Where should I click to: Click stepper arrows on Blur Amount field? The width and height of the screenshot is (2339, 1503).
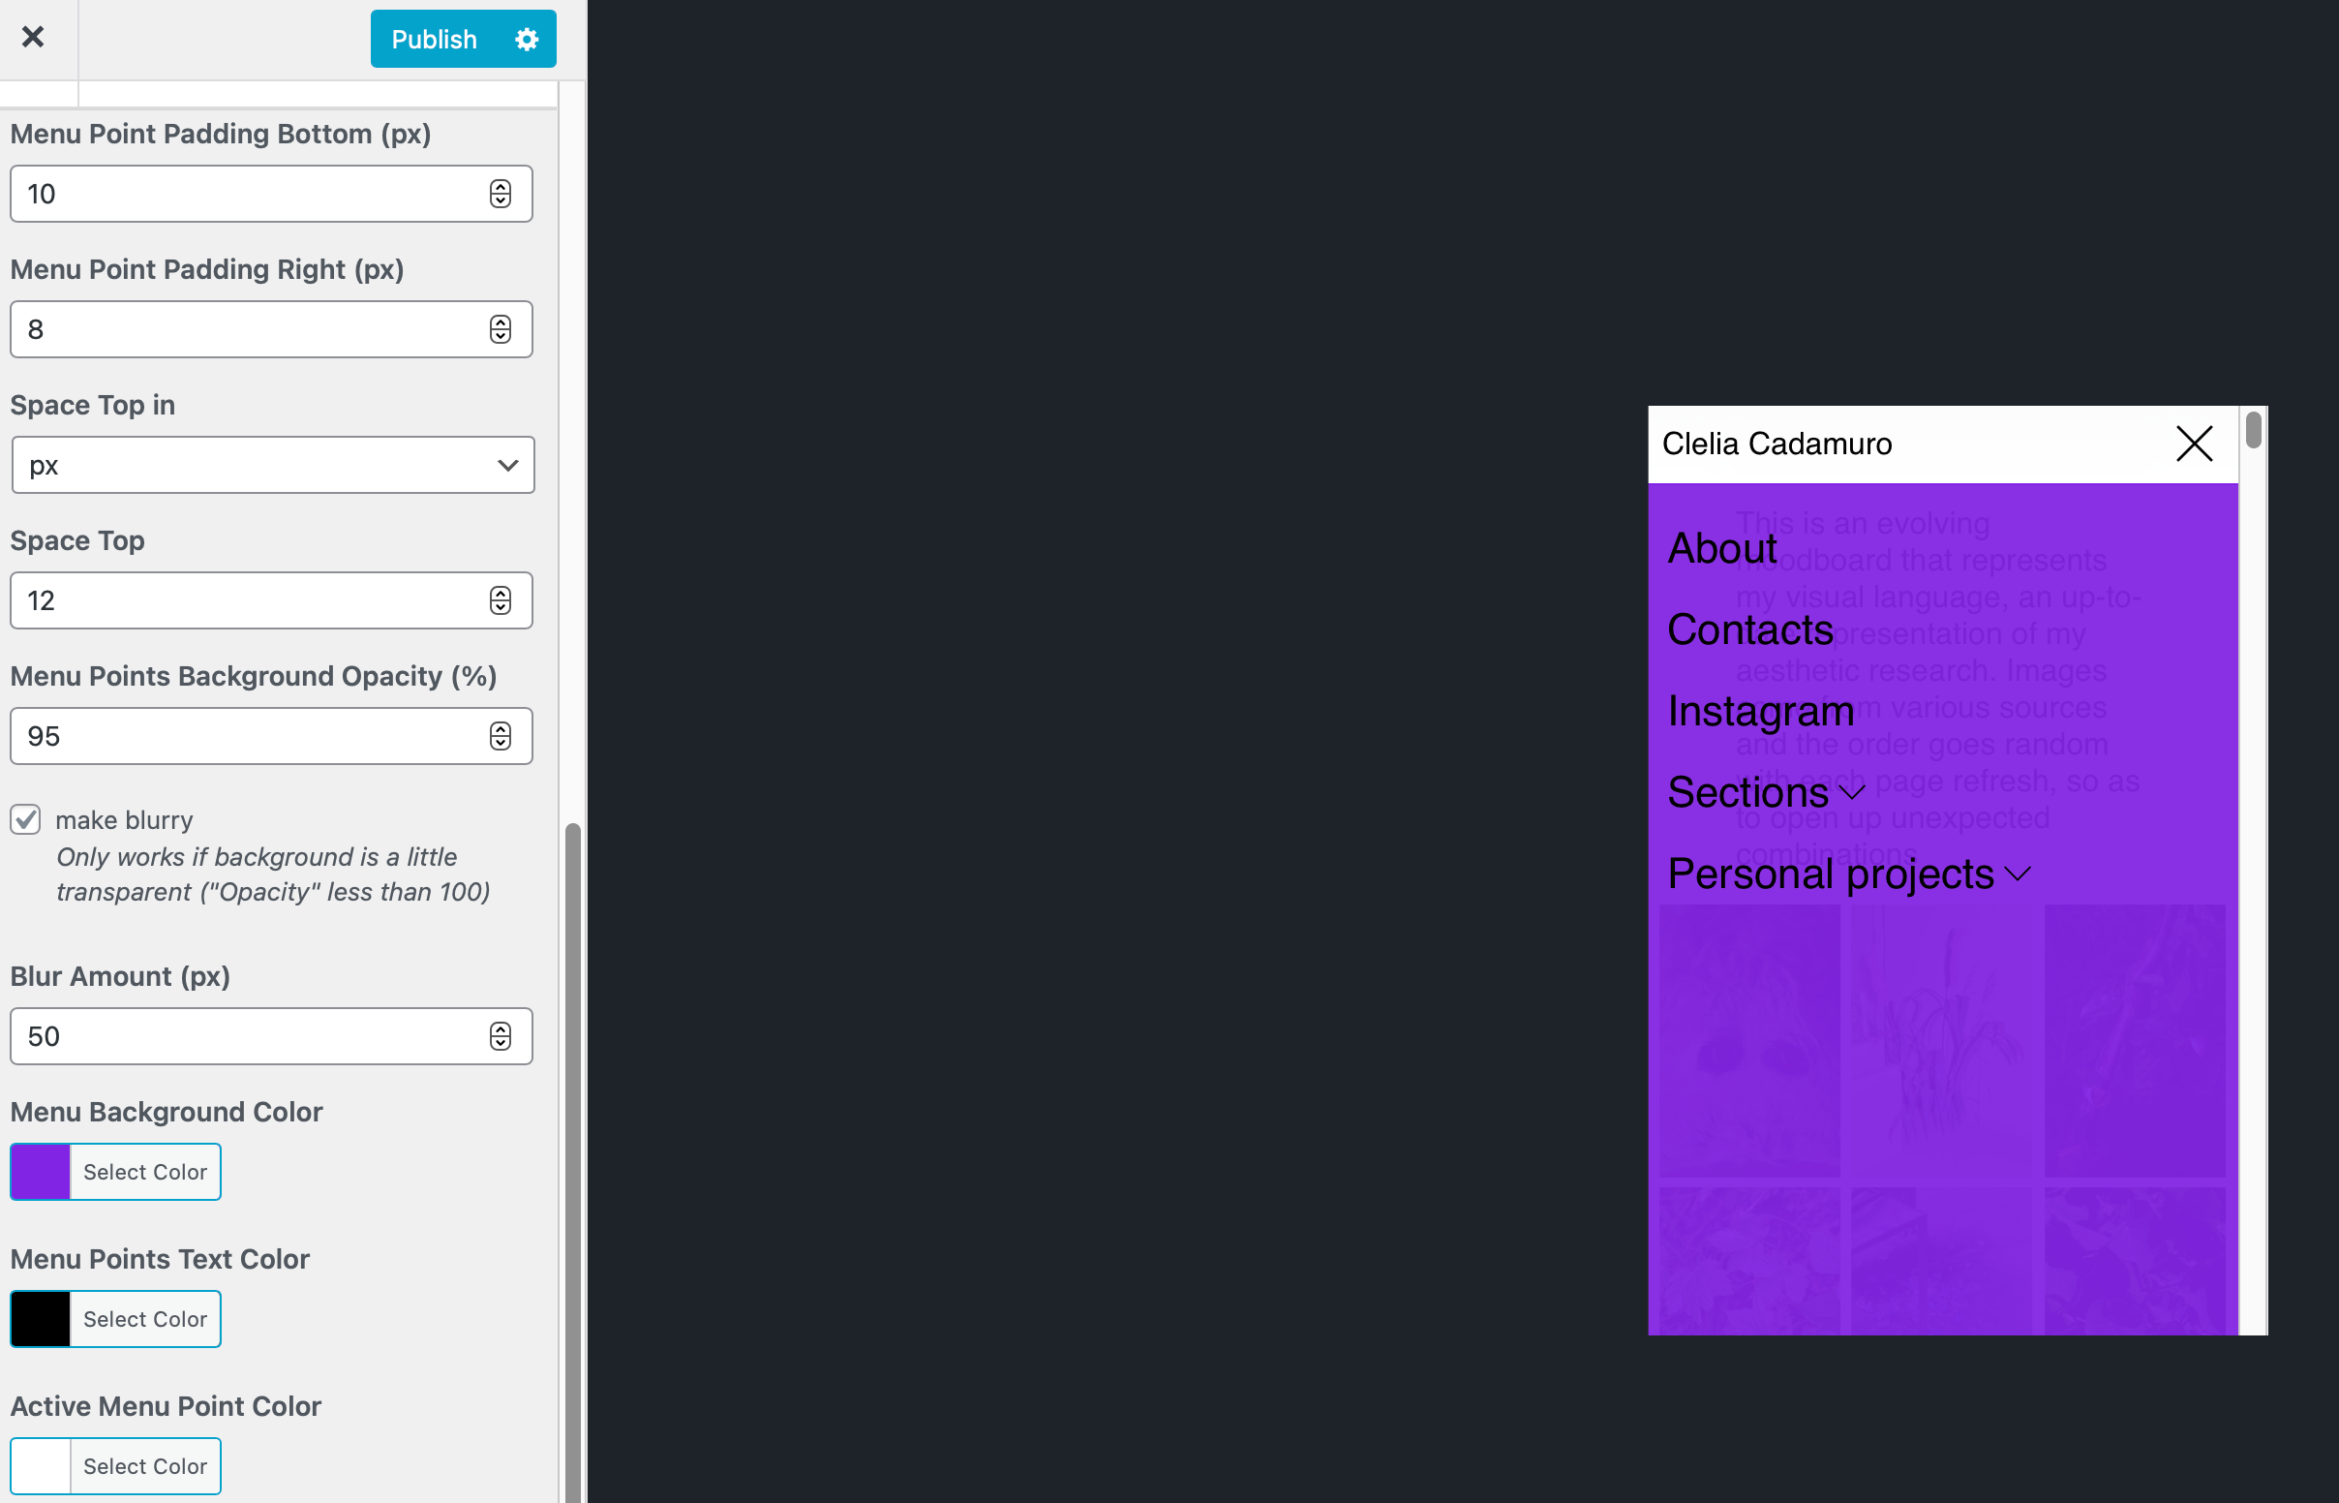click(x=501, y=1036)
